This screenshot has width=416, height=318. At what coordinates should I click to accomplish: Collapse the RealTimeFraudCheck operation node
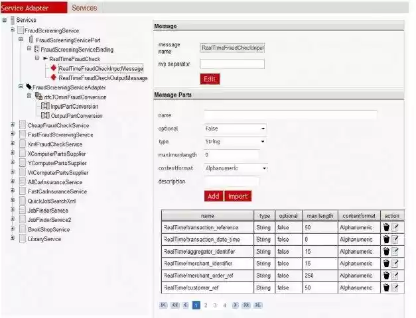pos(37,58)
